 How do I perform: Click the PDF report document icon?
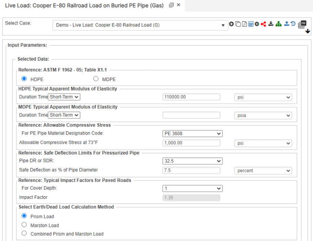244,24
